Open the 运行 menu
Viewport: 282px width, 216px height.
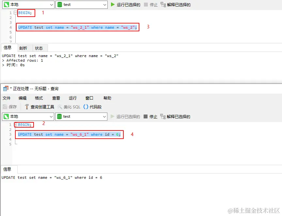[73, 98]
